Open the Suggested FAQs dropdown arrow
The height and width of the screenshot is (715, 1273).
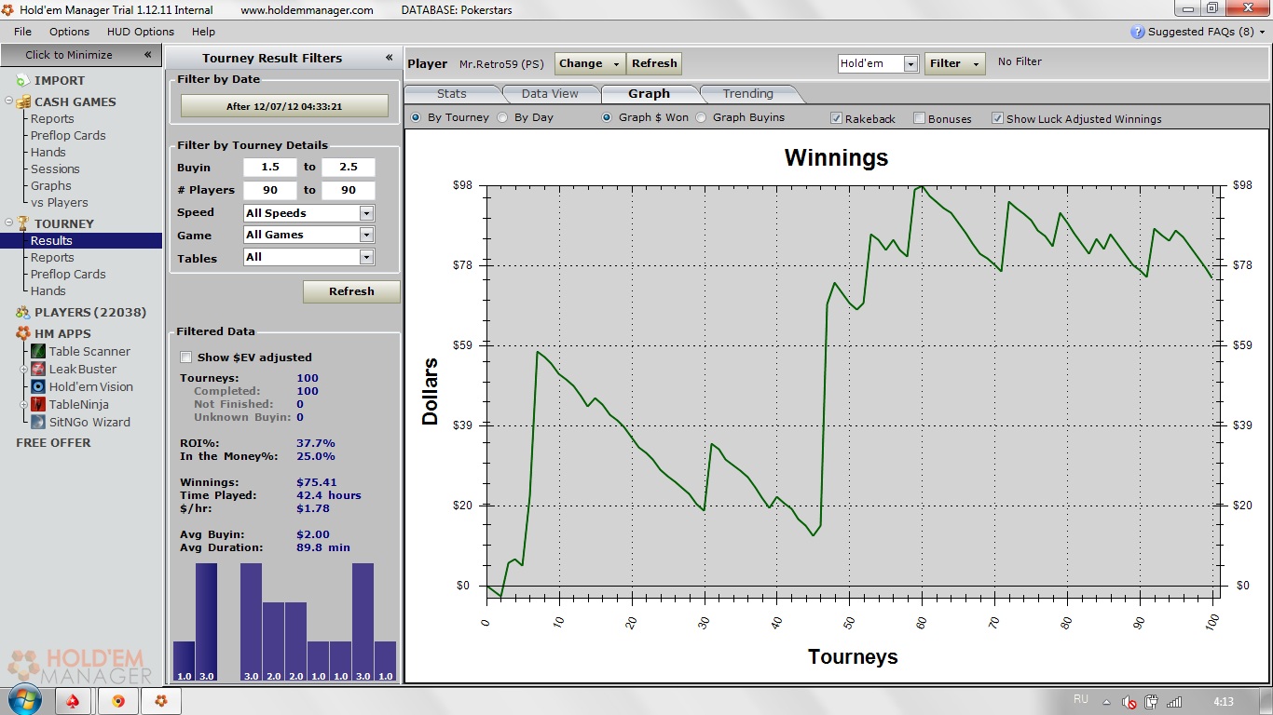click(1262, 33)
